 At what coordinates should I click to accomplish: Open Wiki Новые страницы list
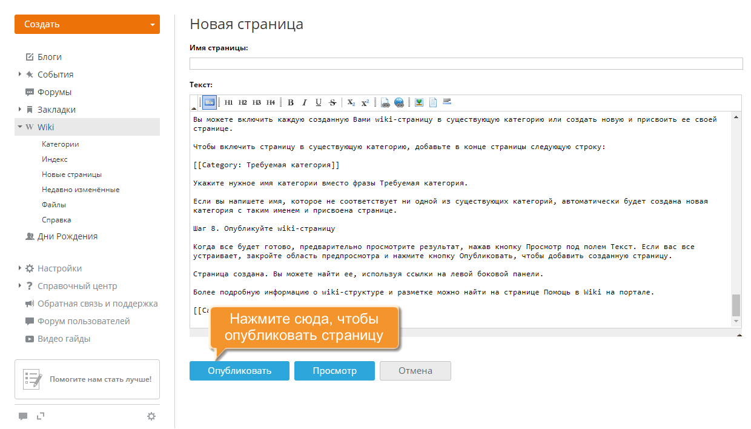[71, 175]
